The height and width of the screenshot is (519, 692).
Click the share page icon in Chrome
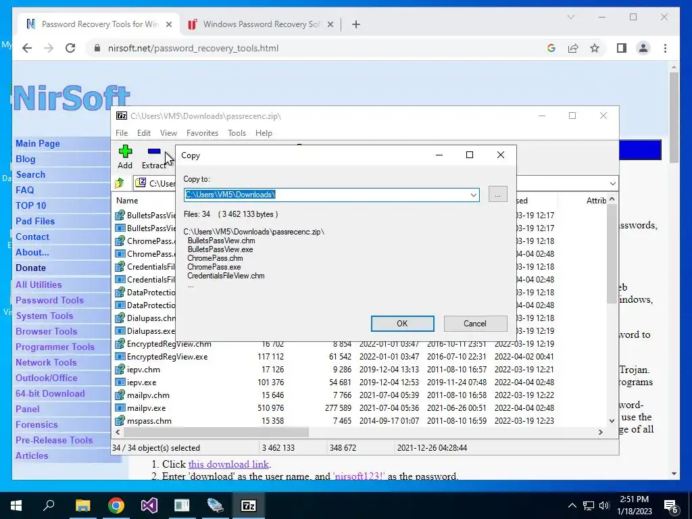573,48
